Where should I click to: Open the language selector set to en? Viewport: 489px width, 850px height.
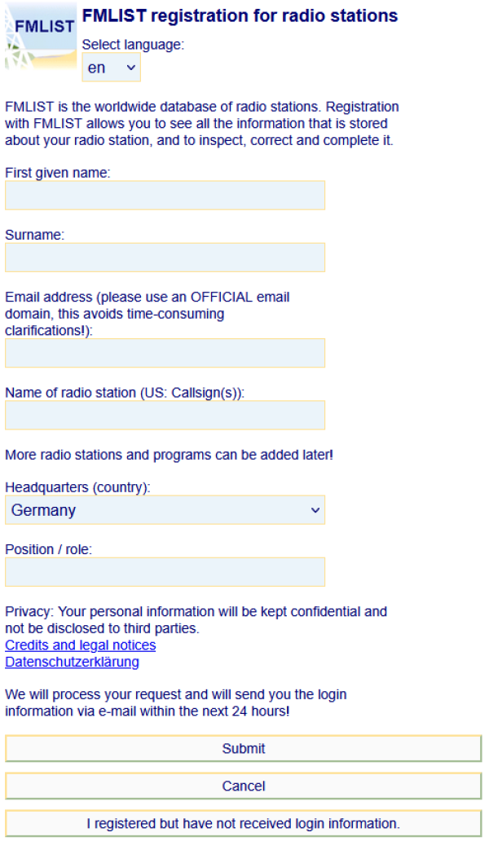(x=111, y=68)
